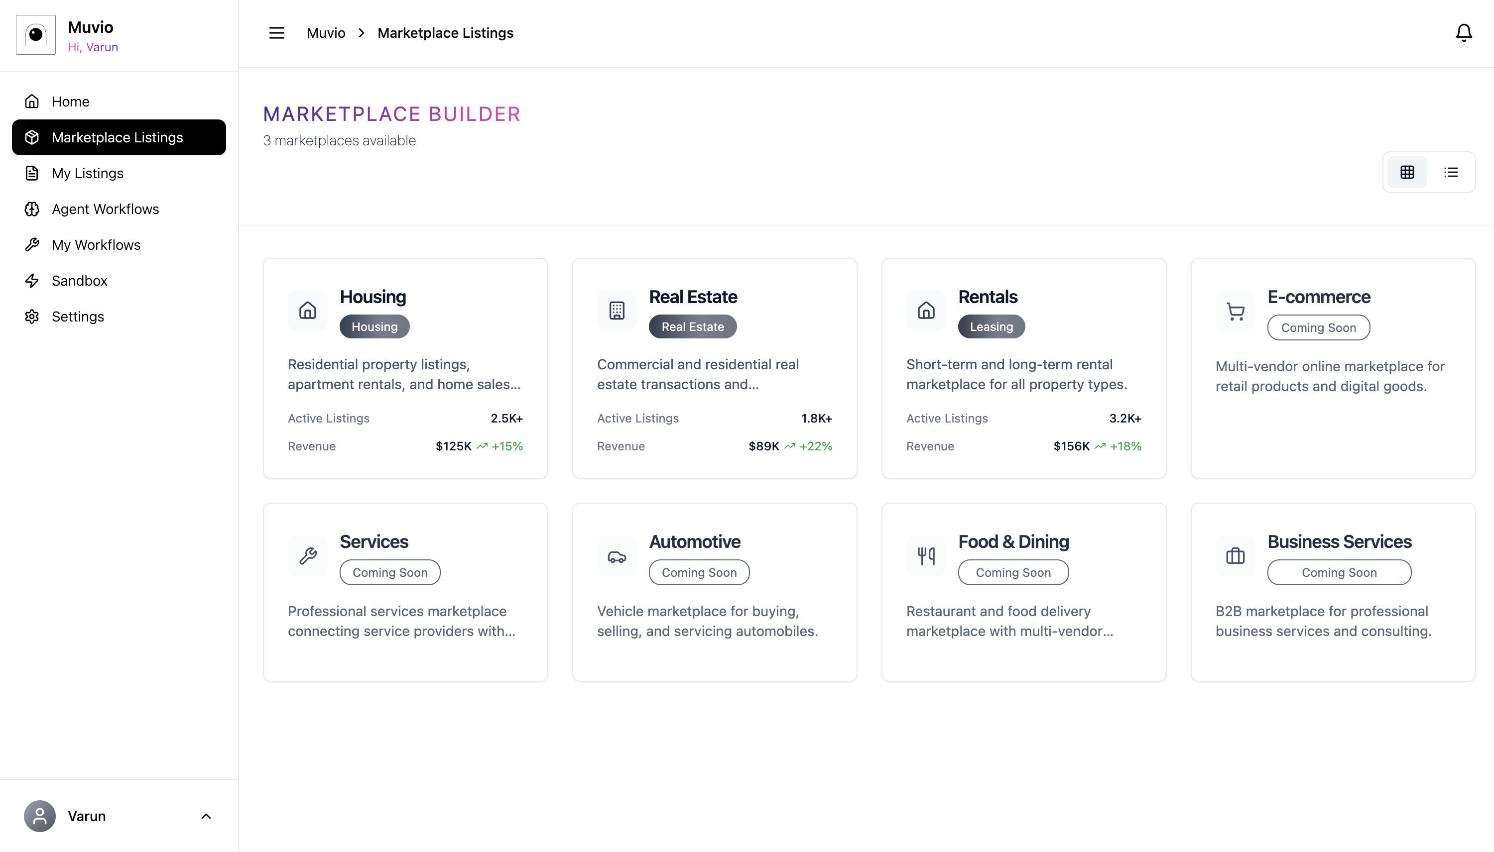Click the E-commerce shopping cart icon

tap(1235, 312)
